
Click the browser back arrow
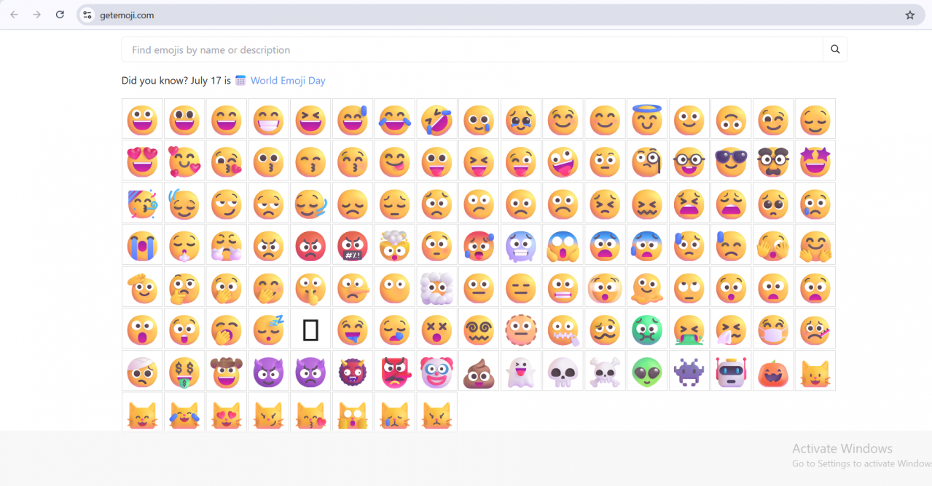tap(14, 15)
